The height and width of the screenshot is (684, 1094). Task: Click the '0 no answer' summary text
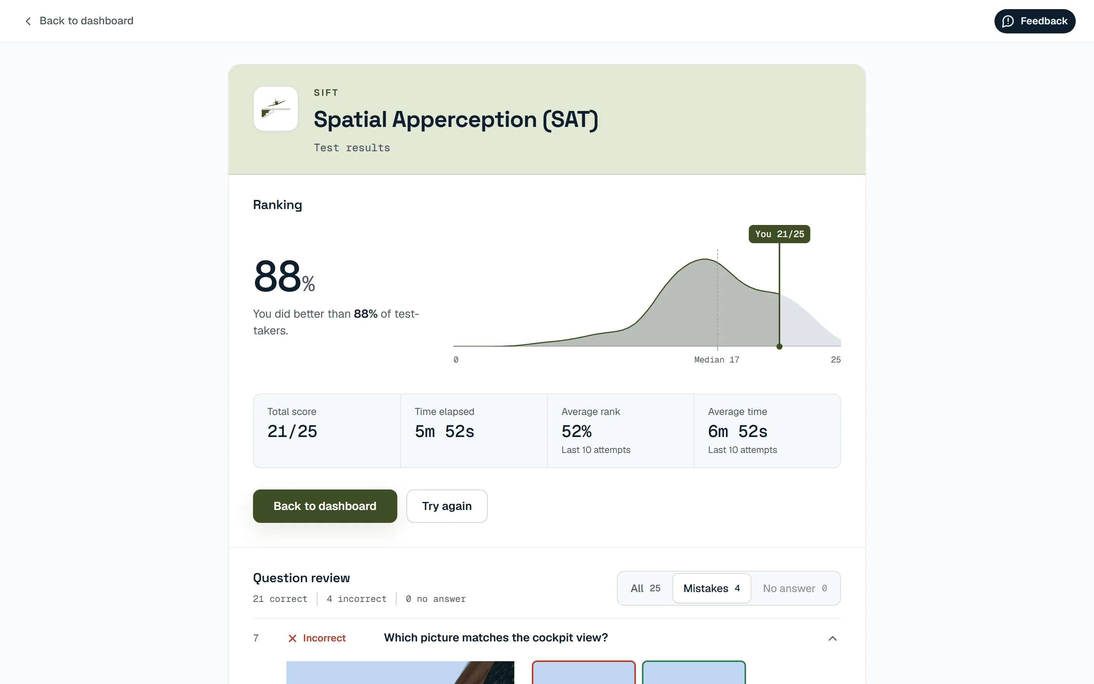click(436, 598)
